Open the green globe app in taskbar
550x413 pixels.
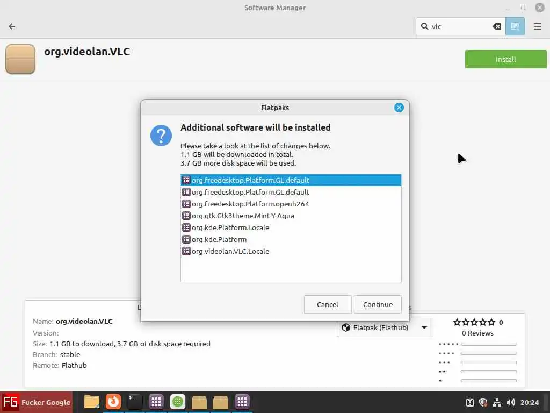coord(177,402)
